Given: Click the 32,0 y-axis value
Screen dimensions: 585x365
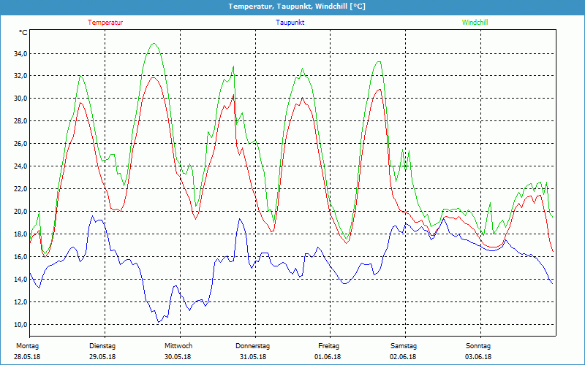Looking at the screenshot, I should [20, 76].
